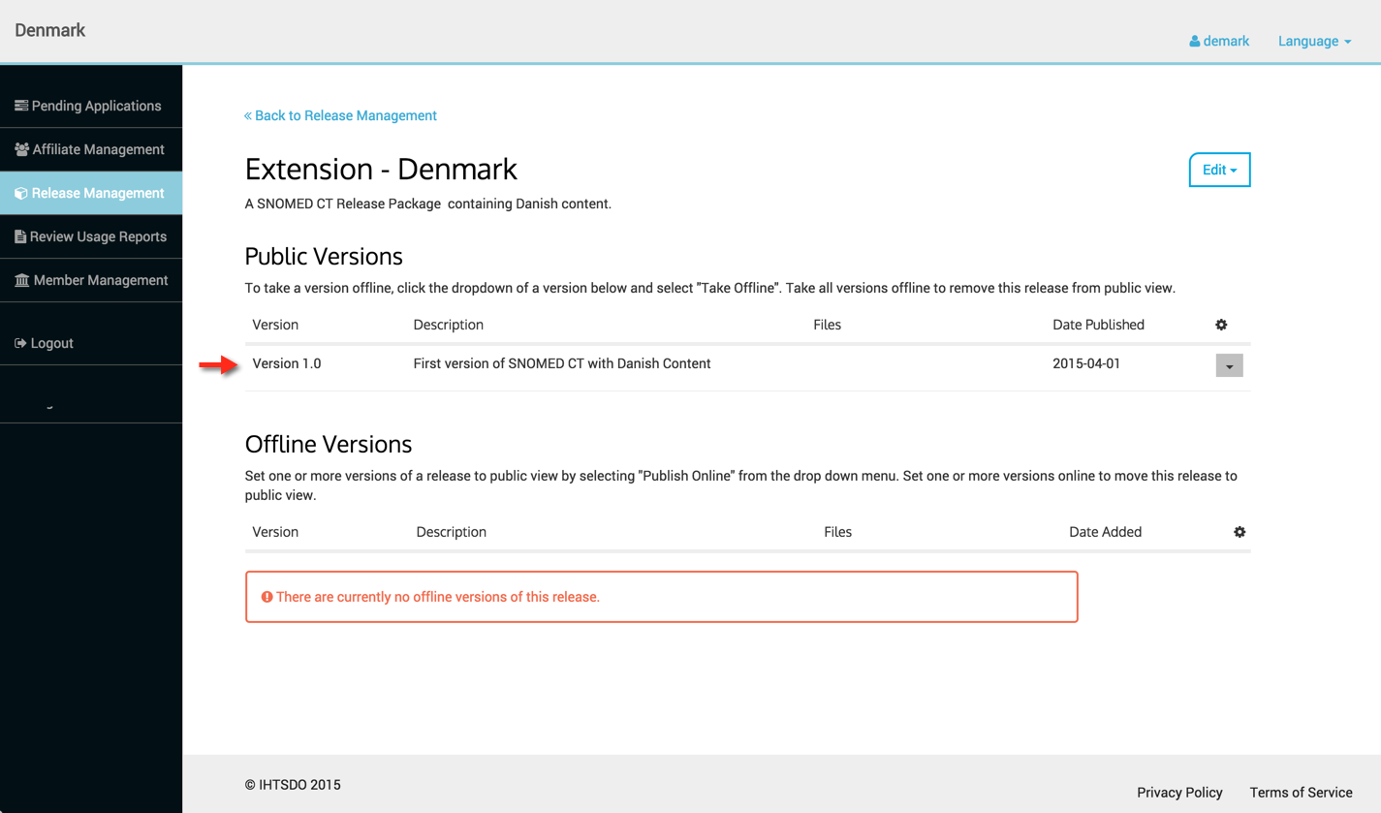Click the Extension - Denmark heading
The height and width of the screenshot is (813, 1381).
(x=381, y=170)
